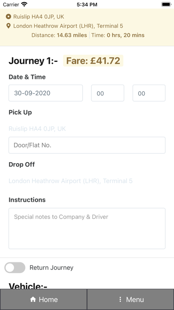Click the destination map pin icon
The height and width of the screenshot is (310, 174).
[8, 26]
